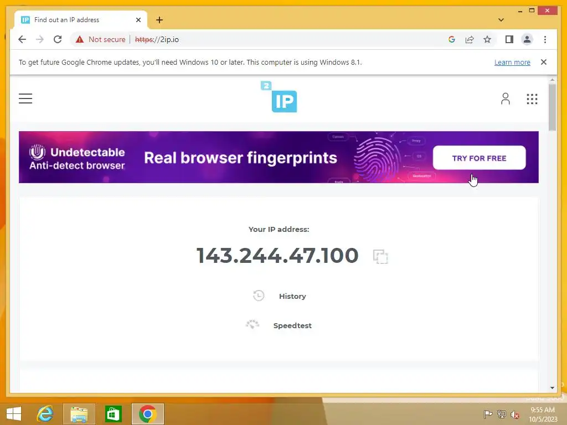Open Windows Store from taskbar

click(x=113, y=414)
